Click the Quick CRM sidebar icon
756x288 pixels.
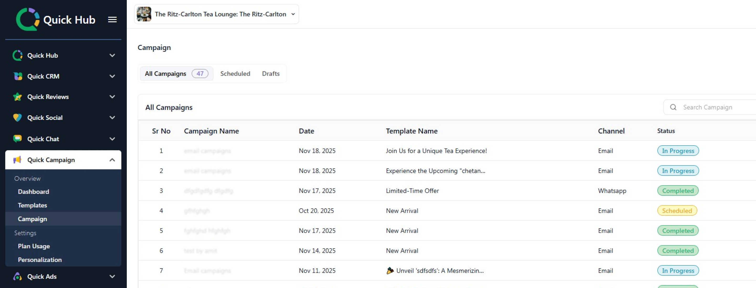pos(18,76)
